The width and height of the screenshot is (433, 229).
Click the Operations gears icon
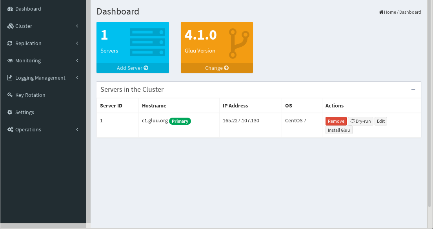pyautogui.click(x=11, y=129)
